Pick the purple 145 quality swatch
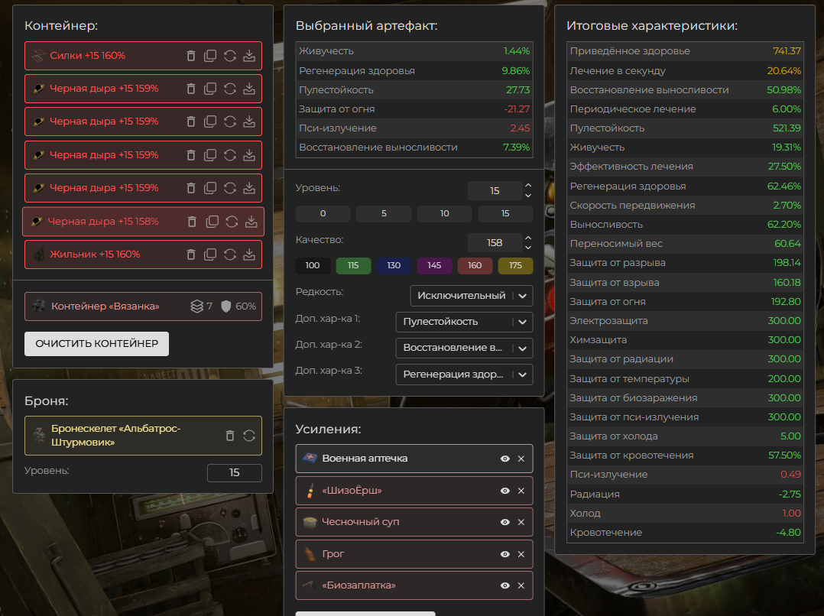This screenshot has width=824, height=616. pyautogui.click(x=433, y=266)
